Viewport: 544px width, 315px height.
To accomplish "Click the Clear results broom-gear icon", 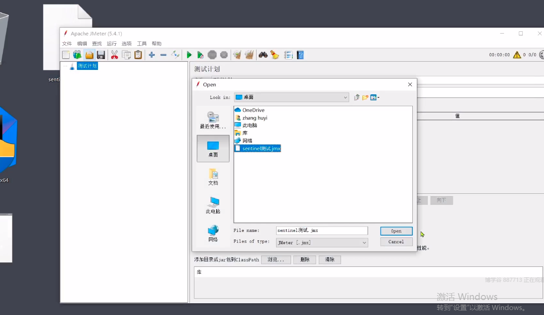I will (237, 55).
